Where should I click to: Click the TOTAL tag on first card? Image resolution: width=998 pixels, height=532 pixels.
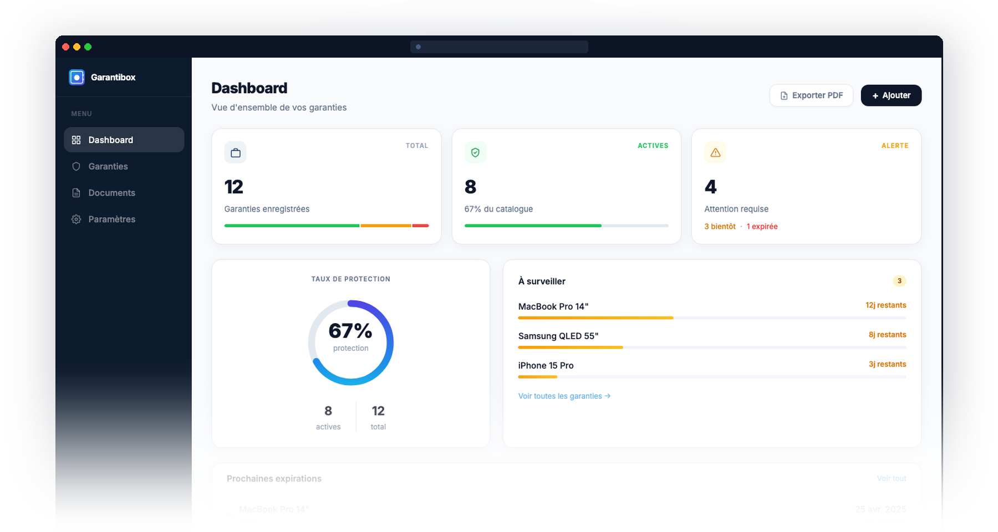tap(417, 146)
